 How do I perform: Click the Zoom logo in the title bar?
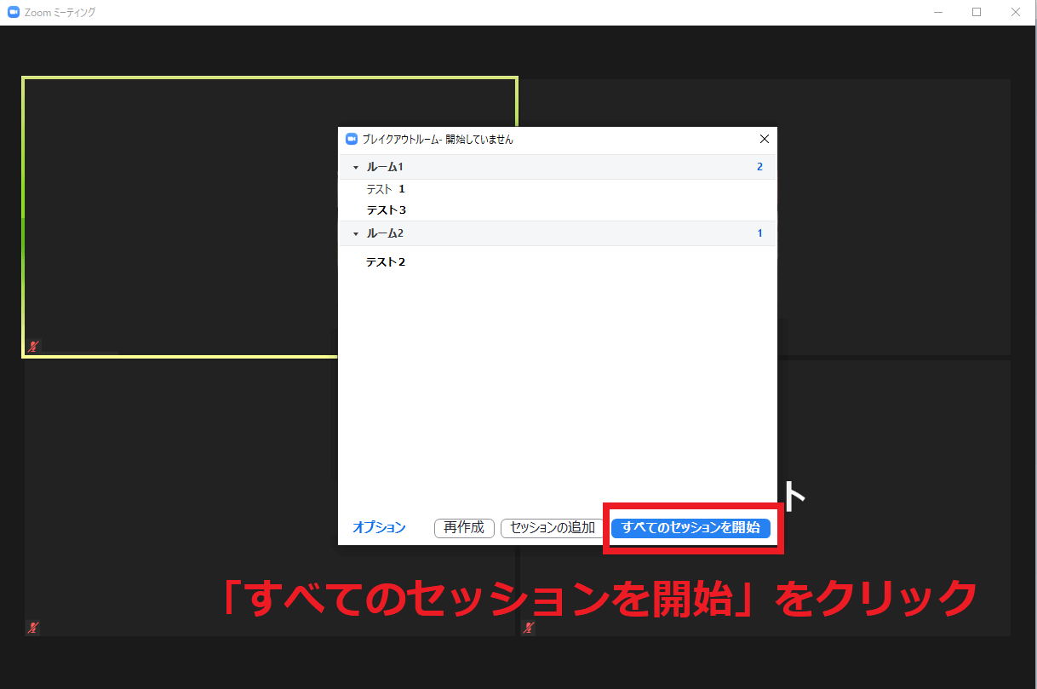pyautogui.click(x=13, y=13)
